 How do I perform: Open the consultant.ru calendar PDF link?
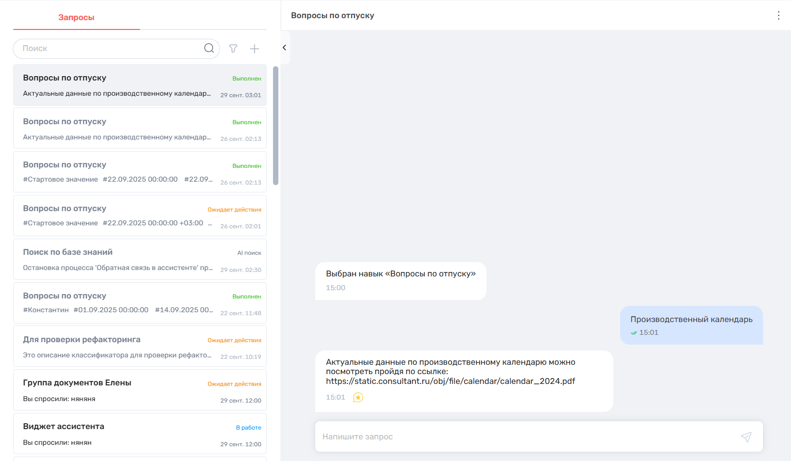450,381
